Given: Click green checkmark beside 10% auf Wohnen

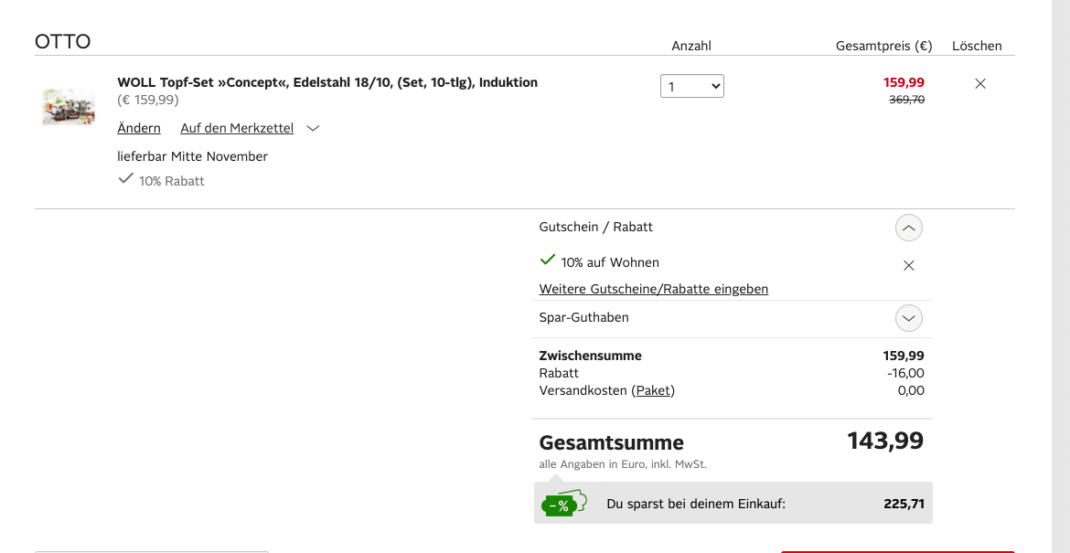Looking at the screenshot, I should (x=548, y=261).
